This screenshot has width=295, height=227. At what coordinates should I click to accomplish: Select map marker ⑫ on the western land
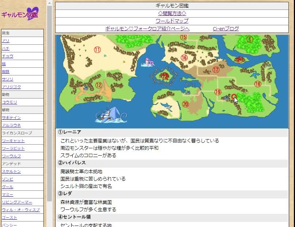click(99, 85)
